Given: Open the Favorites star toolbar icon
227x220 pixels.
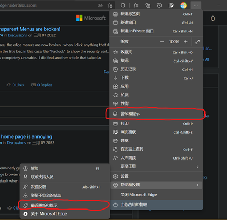Looking at the screenshot, I should coord(136,5).
